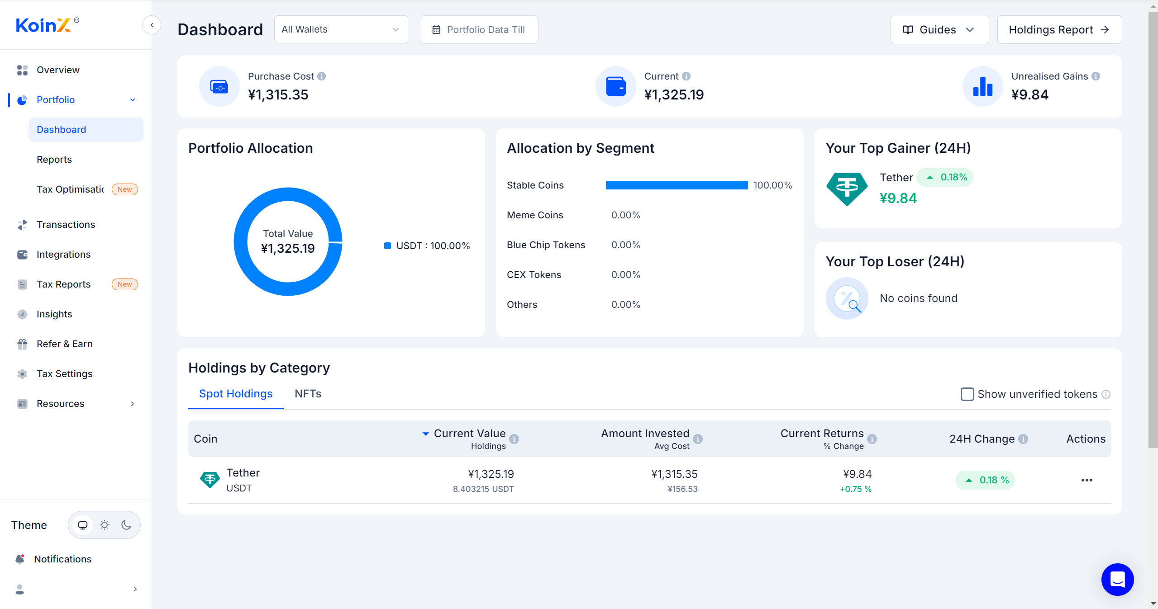Image resolution: width=1158 pixels, height=609 pixels.
Task: Open the chat support bubble icon
Action: [x=1117, y=579]
